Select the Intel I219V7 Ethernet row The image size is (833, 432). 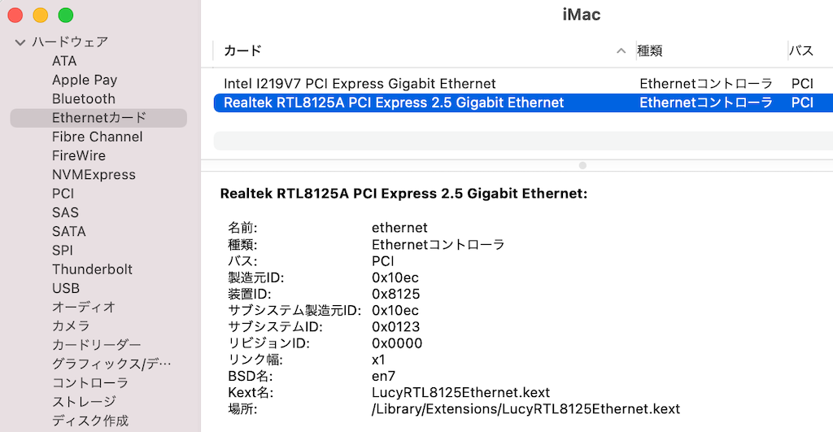523,84
